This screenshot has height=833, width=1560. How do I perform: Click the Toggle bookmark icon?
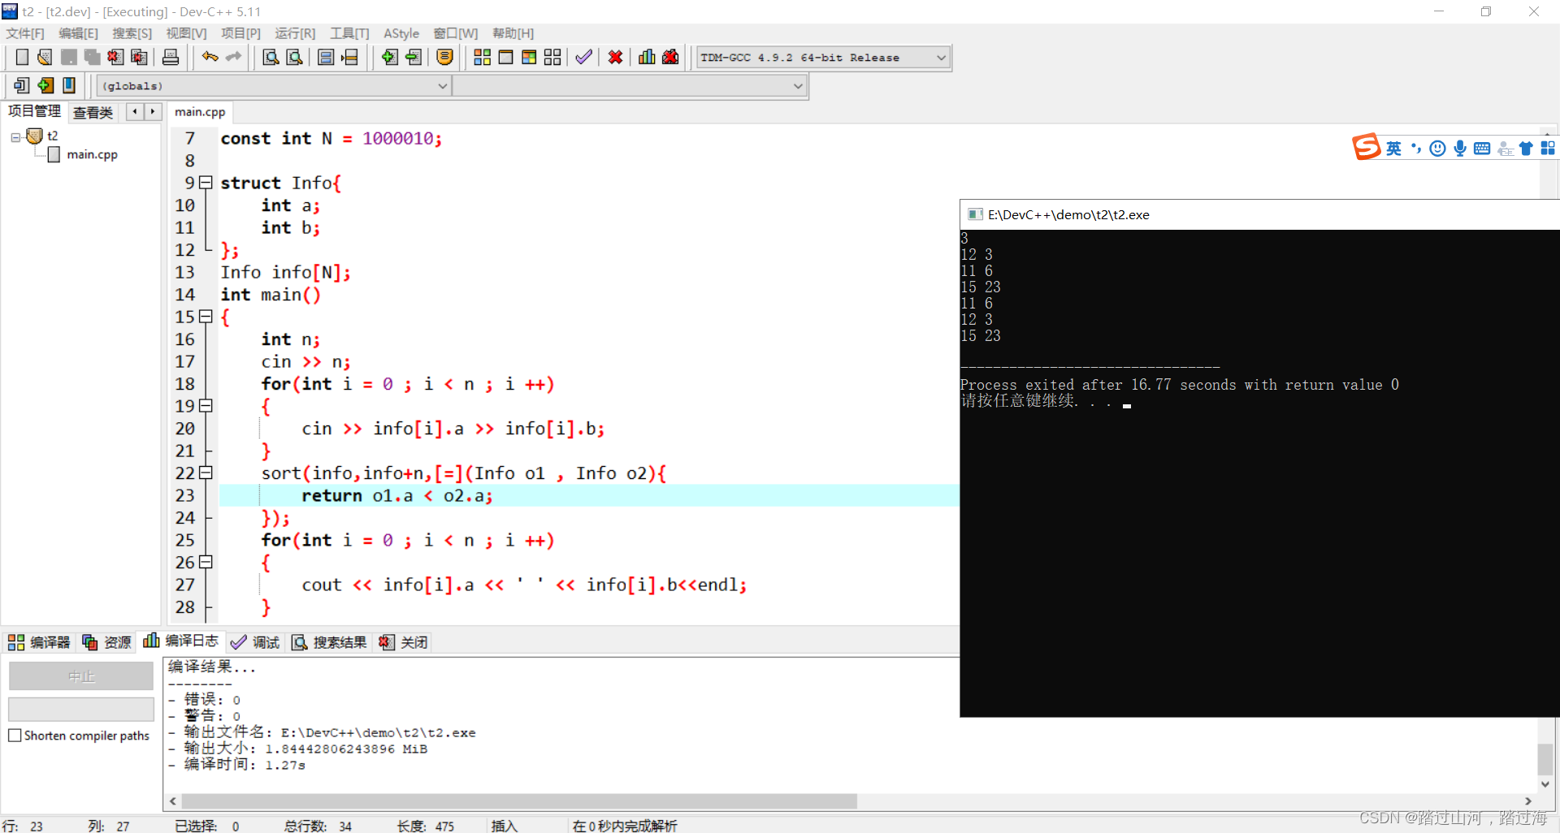coord(350,57)
